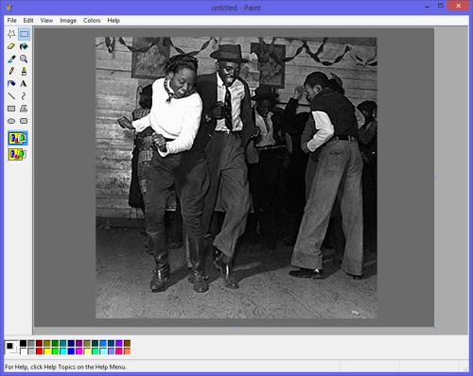
Task: Click the canvas bottom-center resize handle
Action: click(235, 328)
